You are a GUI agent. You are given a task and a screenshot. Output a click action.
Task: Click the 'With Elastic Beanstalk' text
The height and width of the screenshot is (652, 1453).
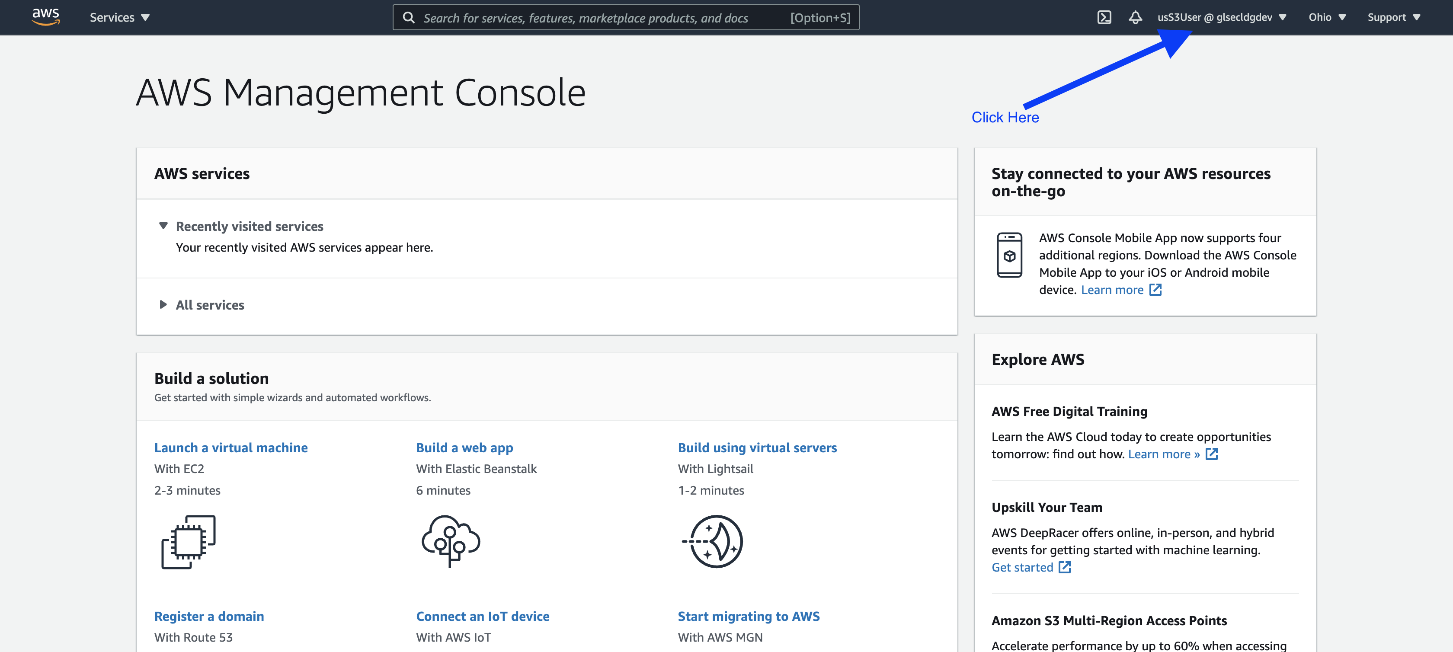point(476,469)
